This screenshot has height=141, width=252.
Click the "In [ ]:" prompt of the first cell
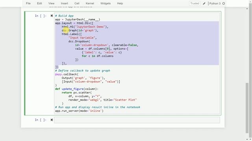point(41,16)
